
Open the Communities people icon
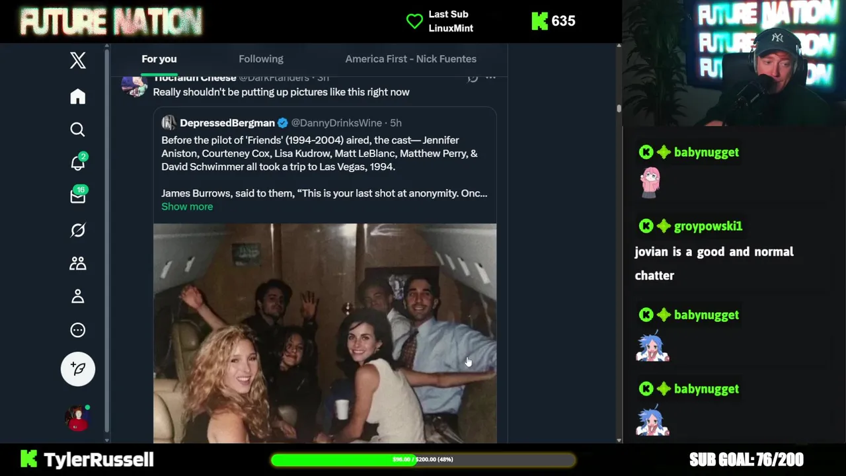click(x=78, y=263)
